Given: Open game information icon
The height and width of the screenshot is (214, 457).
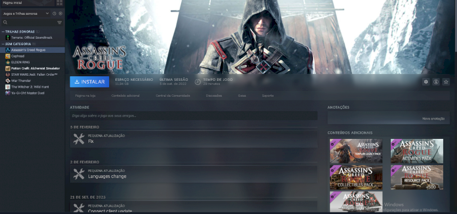Looking at the screenshot, I should click(436, 82).
